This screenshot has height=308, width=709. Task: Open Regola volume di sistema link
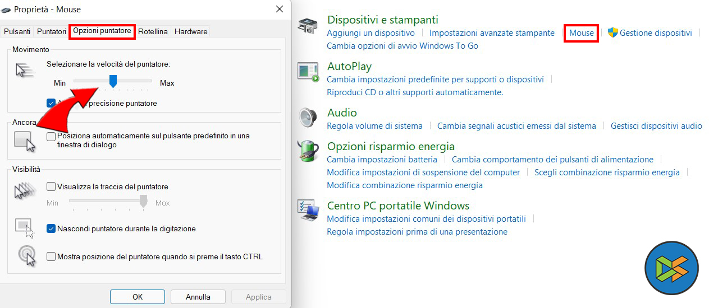pos(374,126)
